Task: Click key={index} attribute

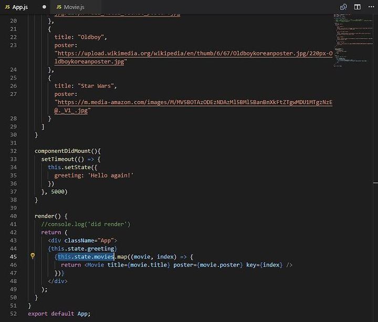Action: tap(264, 265)
